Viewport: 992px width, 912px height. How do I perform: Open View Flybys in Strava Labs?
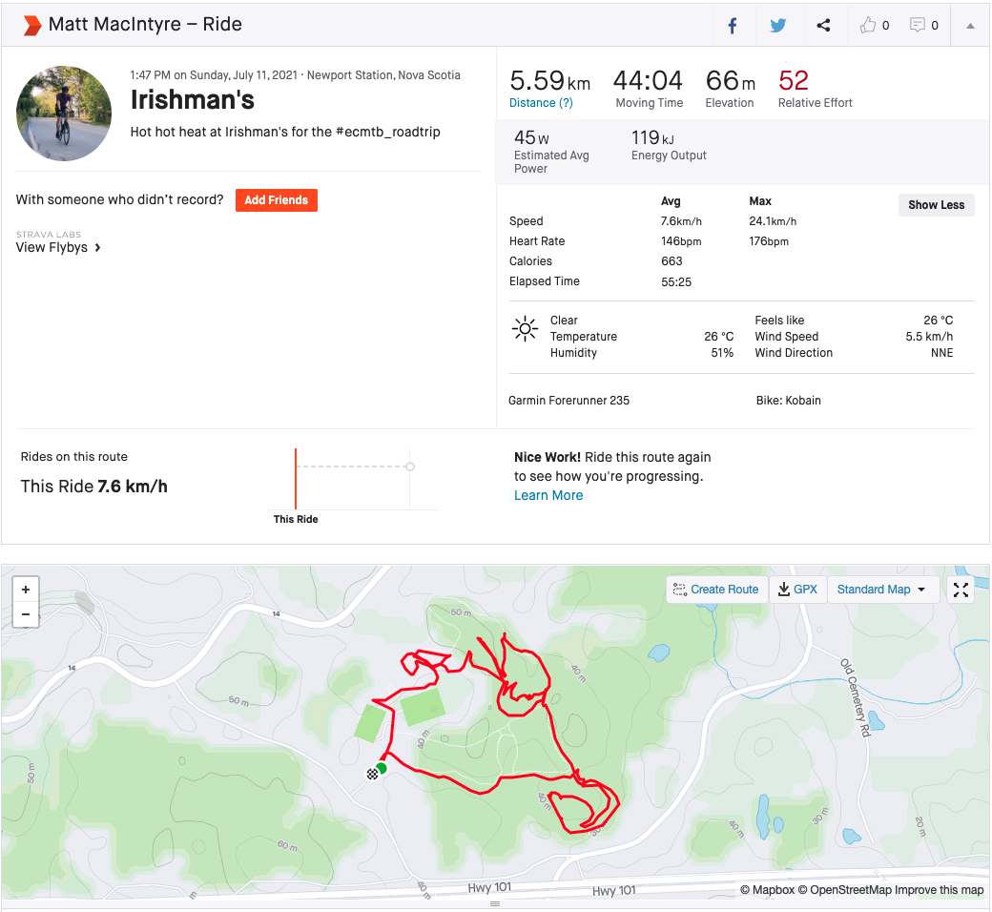(58, 248)
